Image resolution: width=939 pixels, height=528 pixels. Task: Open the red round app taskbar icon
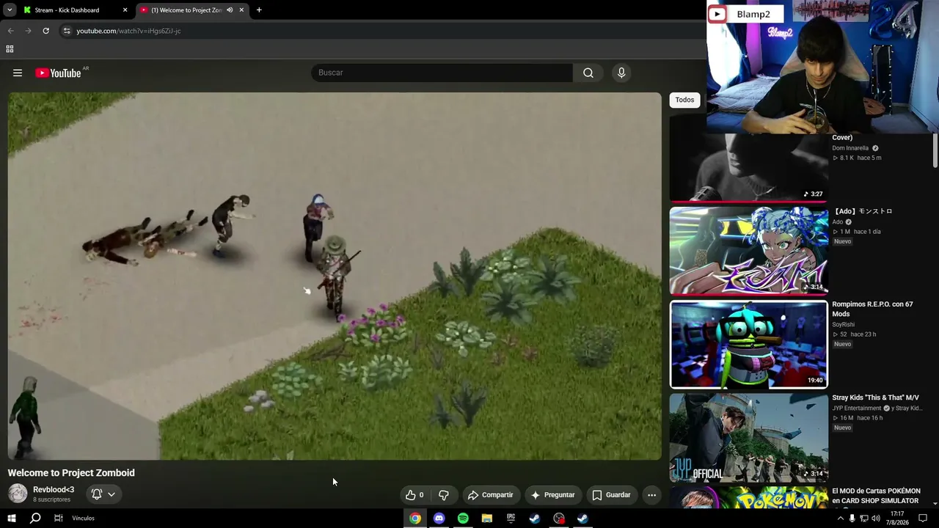click(x=559, y=518)
